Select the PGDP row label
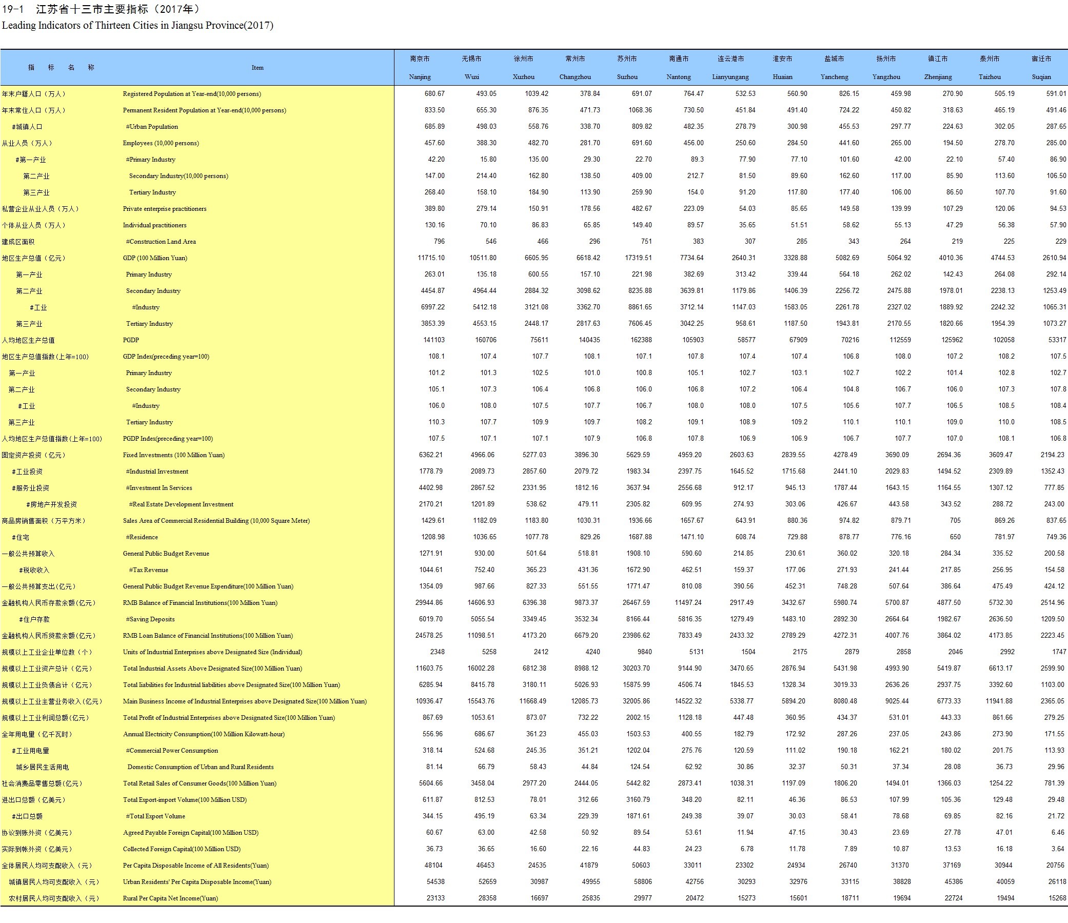The height and width of the screenshot is (923, 1068). click(131, 340)
